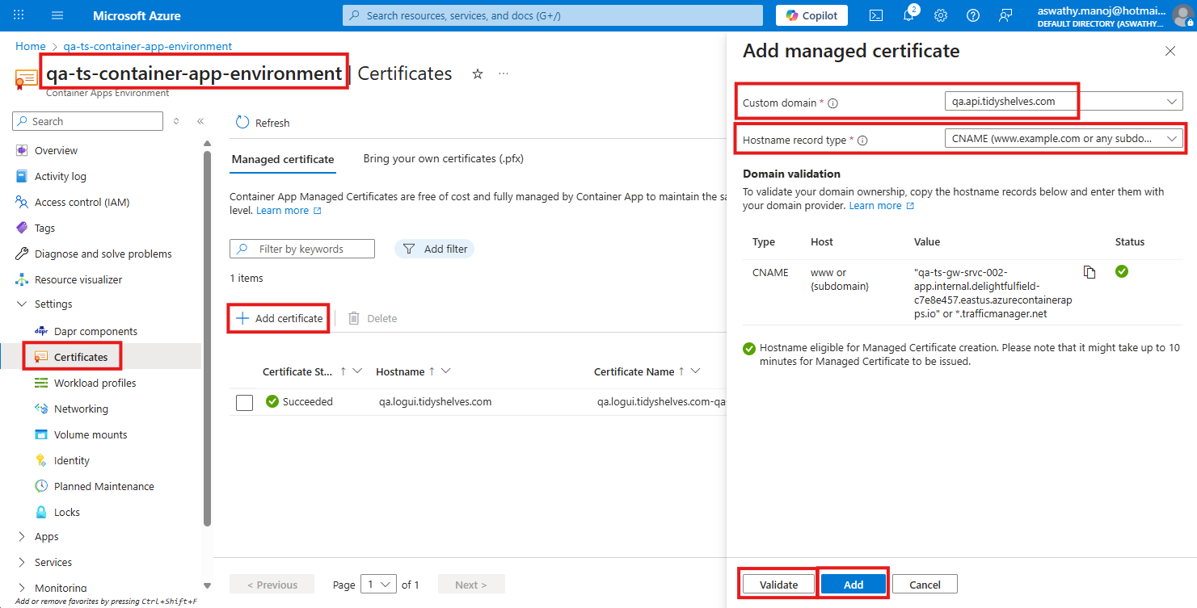The height and width of the screenshot is (608, 1197).
Task: Open Diagnose and solve problems
Action: tap(102, 254)
